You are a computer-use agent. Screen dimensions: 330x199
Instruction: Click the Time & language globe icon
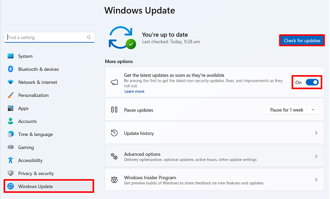[10, 134]
